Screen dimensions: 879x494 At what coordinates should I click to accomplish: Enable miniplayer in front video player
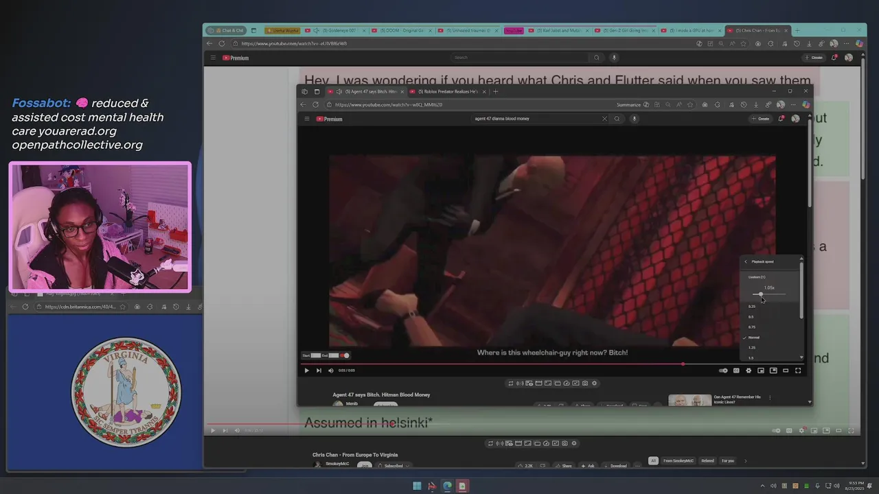tap(761, 370)
